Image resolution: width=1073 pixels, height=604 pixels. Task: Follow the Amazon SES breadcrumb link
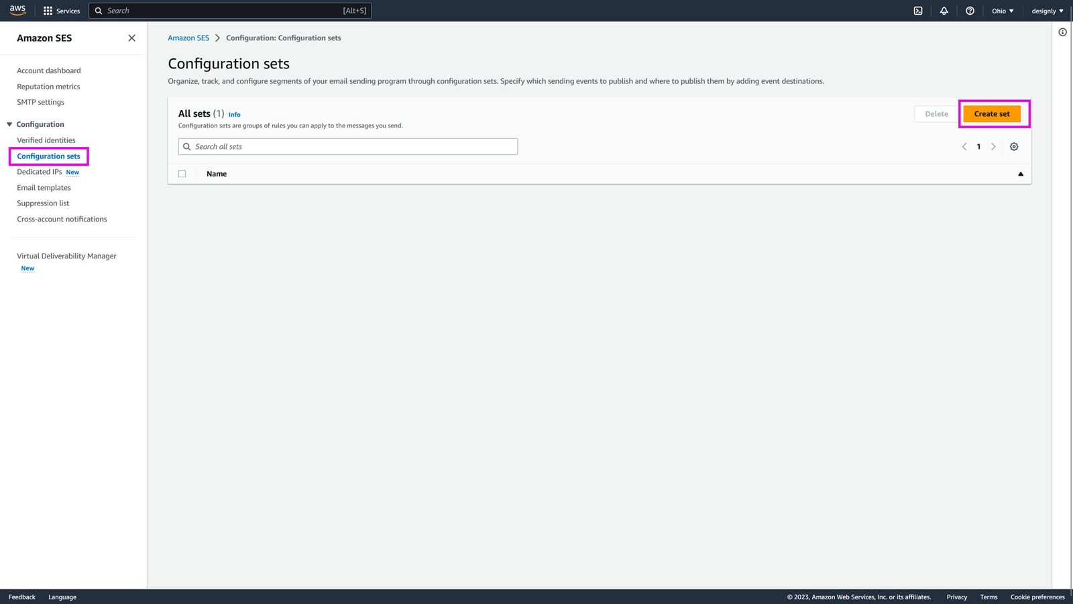[188, 38]
